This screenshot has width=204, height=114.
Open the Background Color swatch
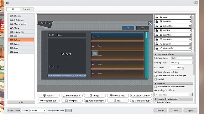[69, 111]
